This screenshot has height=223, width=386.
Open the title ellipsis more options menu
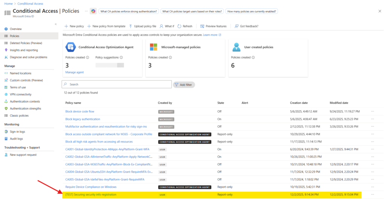point(86,11)
